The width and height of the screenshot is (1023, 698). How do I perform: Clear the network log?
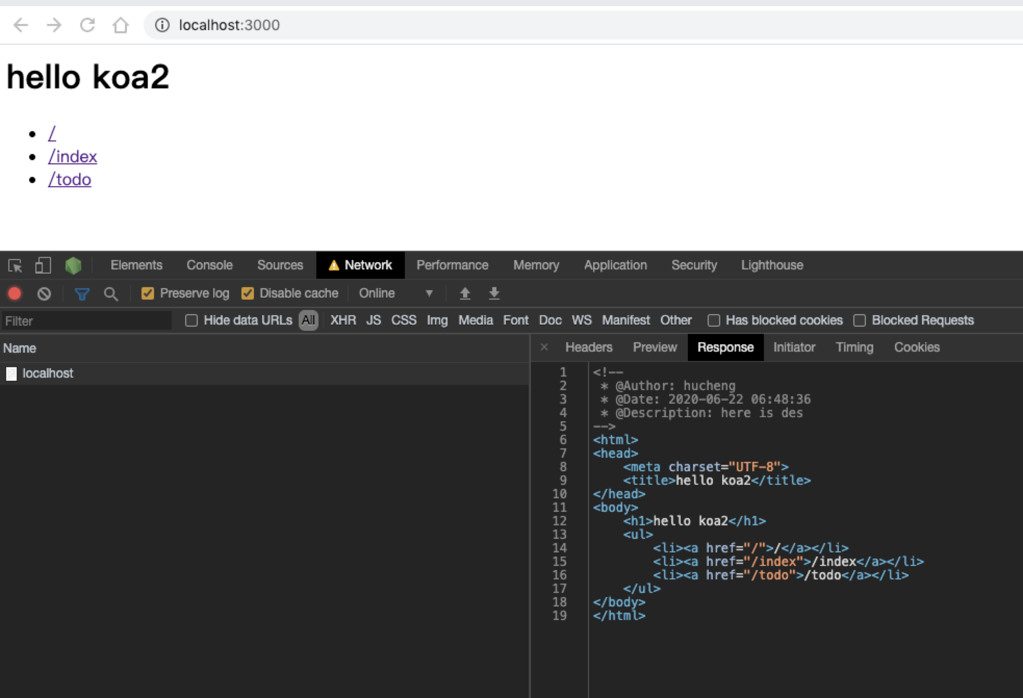(x=44, y=294)
